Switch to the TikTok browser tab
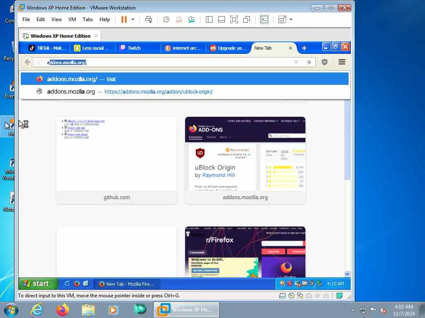The image size is (425, 318). pyautogui.click(x=47, y=48)
